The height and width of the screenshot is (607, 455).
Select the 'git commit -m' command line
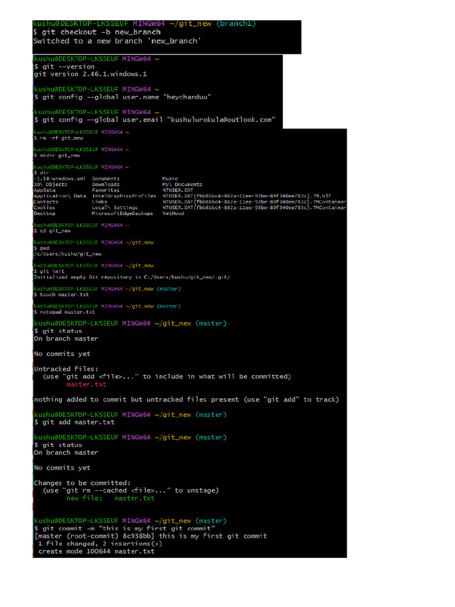point(124,528)
